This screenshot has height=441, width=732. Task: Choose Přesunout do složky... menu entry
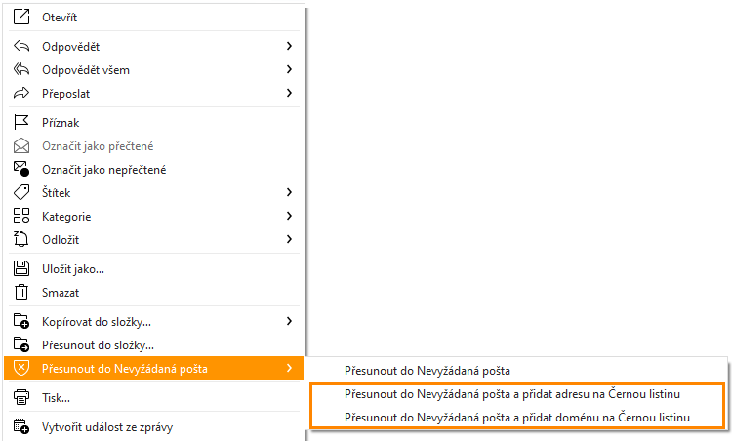tap(98, 344)
